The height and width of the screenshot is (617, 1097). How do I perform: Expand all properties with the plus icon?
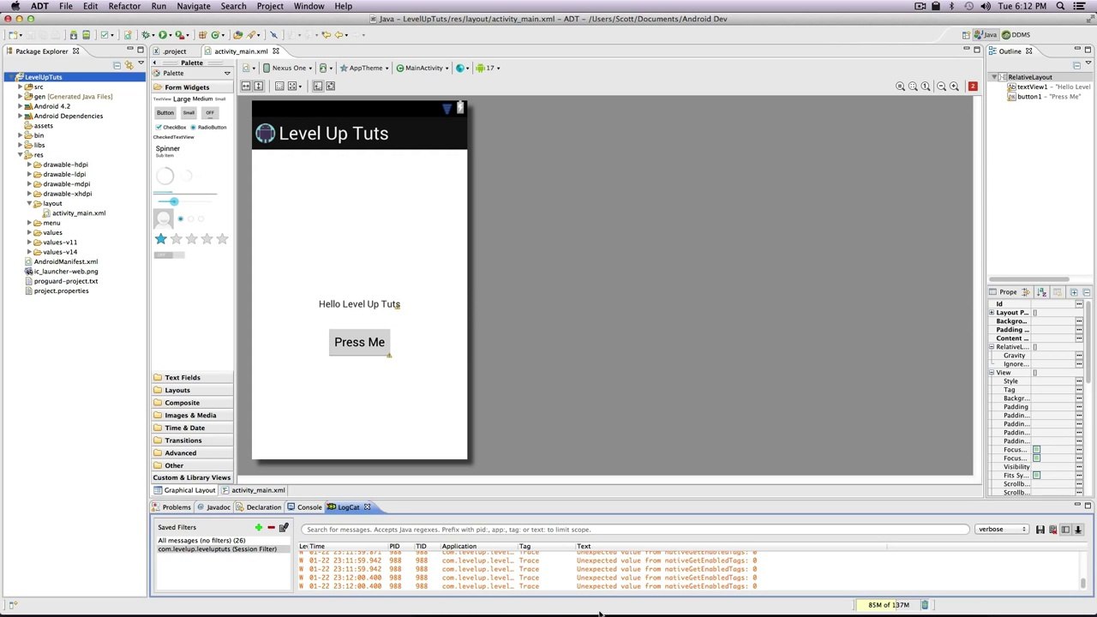(1073, 292)
